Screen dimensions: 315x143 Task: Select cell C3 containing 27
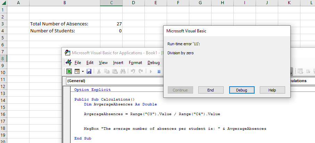(111, 24)
